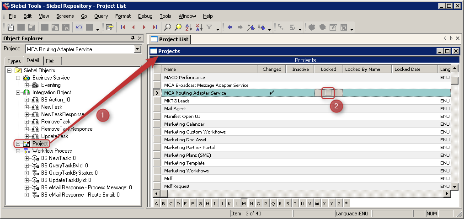Click the greyed copy toolbar icon

tap(55, 27)
